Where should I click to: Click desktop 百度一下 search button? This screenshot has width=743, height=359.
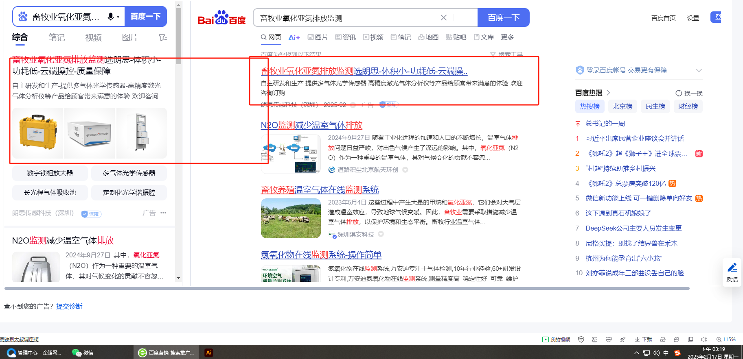pos(503,17)
